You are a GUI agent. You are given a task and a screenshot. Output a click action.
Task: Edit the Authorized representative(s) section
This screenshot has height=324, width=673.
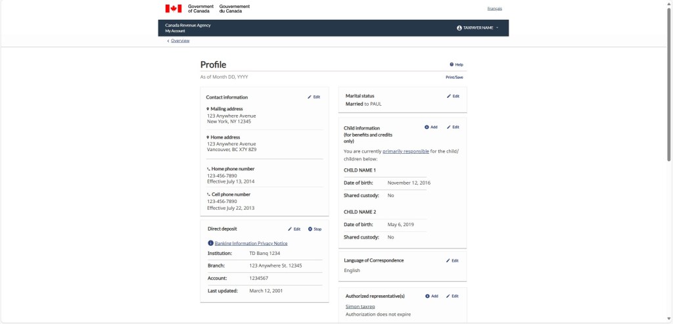[x=453, y=296]
